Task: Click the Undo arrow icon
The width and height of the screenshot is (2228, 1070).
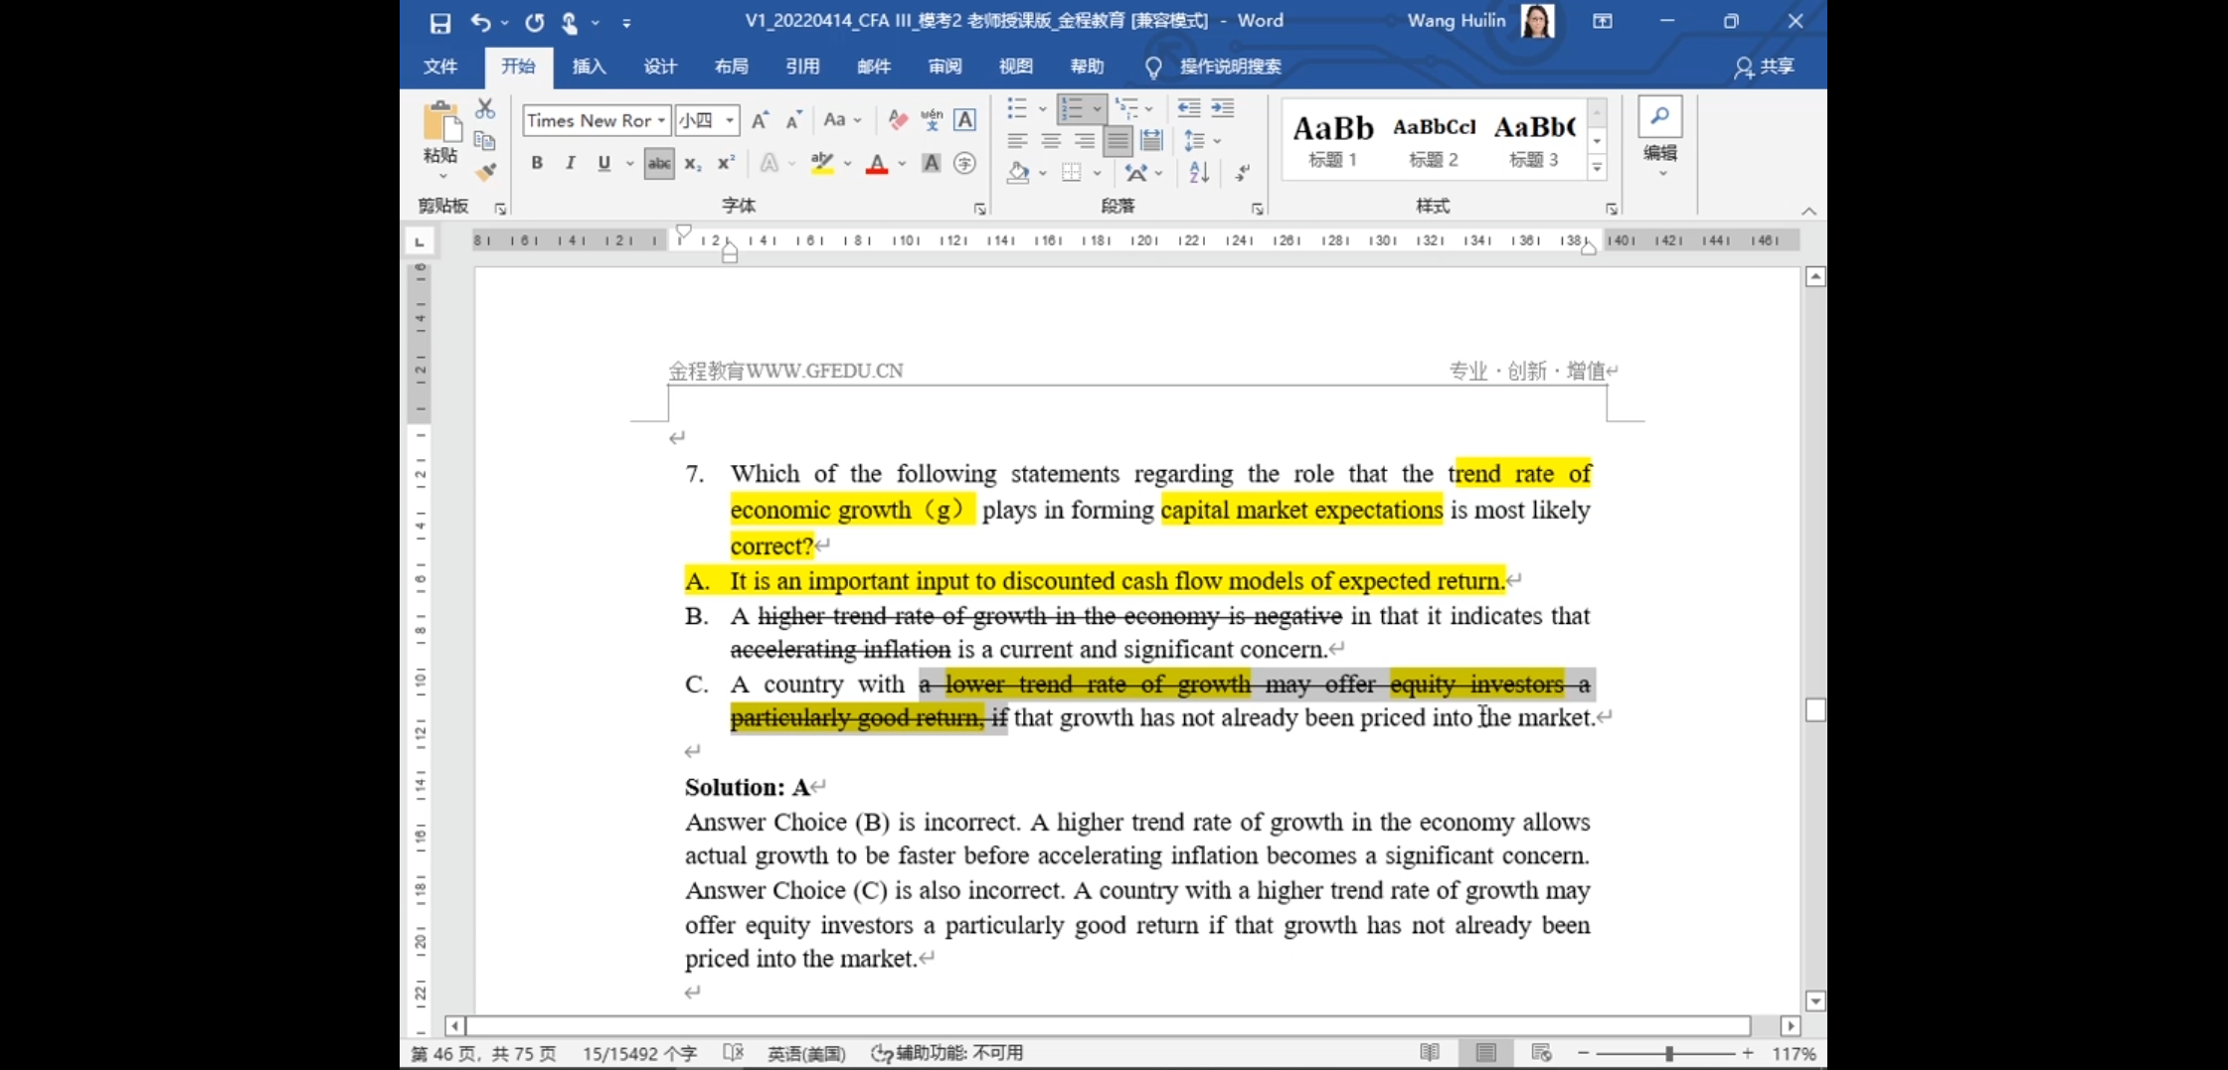Action: 480,22
